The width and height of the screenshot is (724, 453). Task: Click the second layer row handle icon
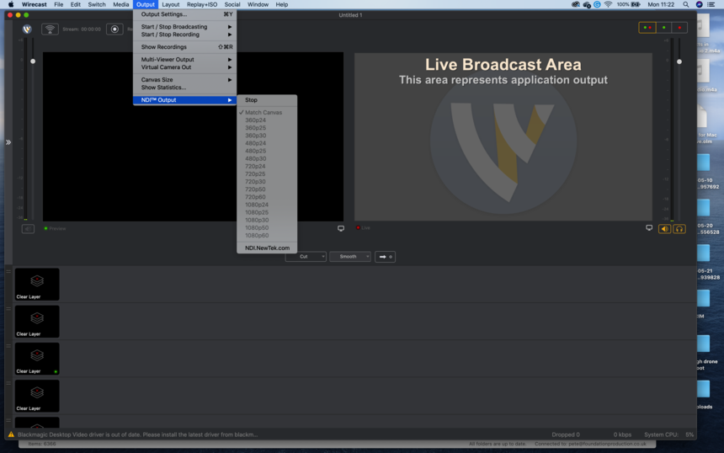pyautogui.click(x=8, y=308)
